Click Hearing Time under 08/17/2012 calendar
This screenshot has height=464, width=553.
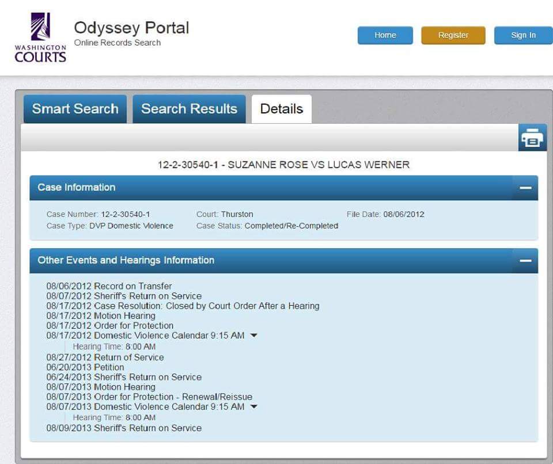tap(114, 347)
